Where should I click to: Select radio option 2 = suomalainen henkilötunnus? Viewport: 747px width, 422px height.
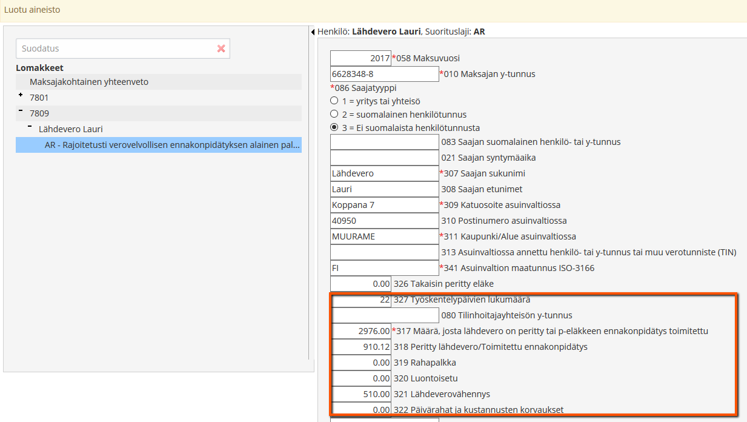pyautogui.click(x=334, y=114)
